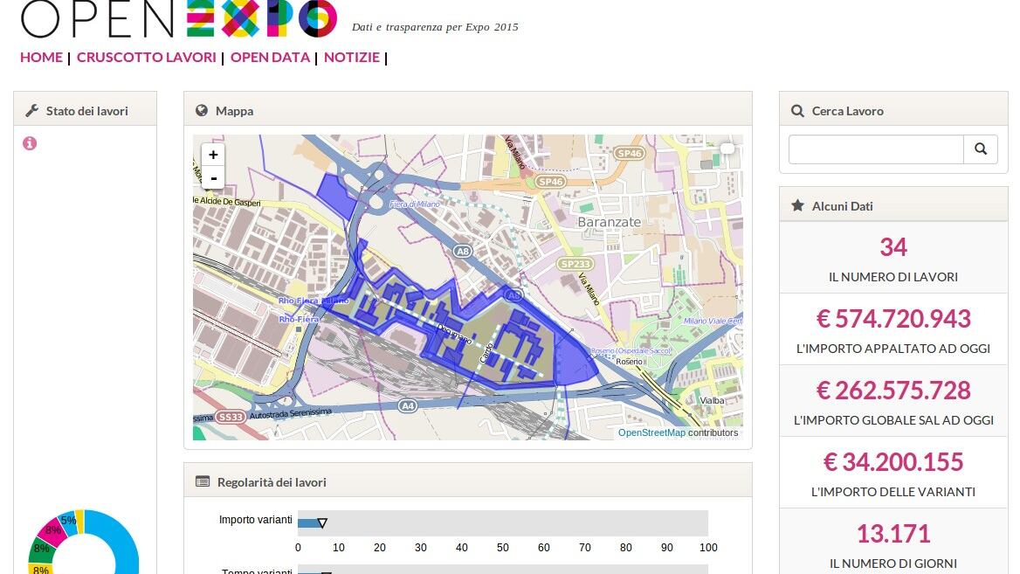Click the pink info icon

point(30,143)
